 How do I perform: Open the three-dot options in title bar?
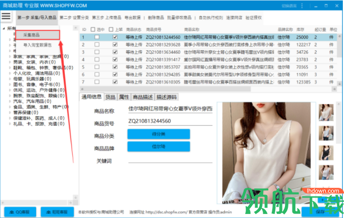pyautogui.click(x=302, y=6)
